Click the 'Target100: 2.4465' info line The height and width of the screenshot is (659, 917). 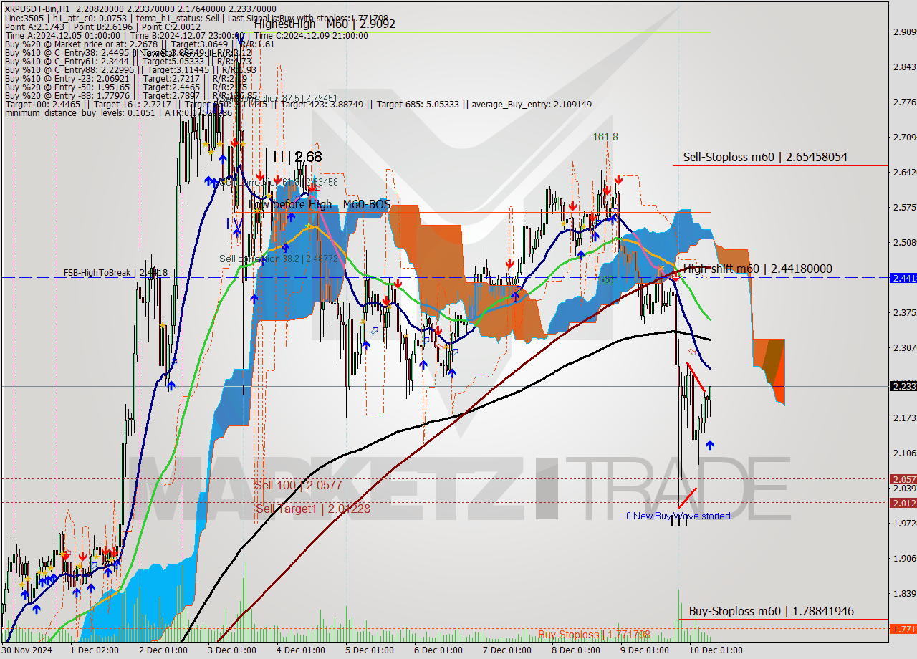coord(297,105)
